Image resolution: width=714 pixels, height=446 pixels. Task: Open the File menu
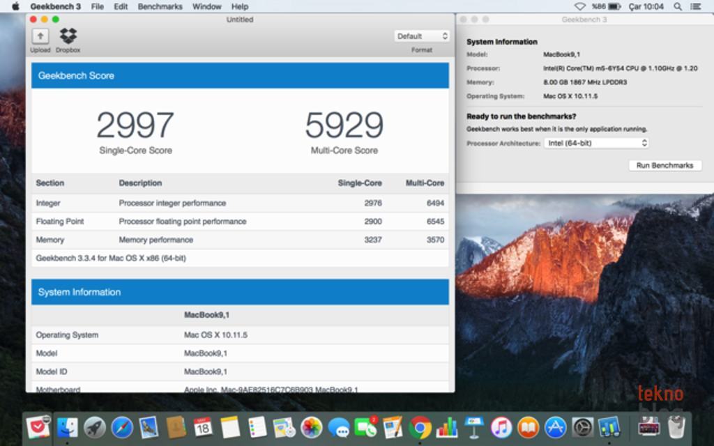(98, 6)
